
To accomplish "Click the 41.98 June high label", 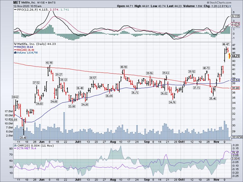I will pyautogui.click(x=49, y=63).
